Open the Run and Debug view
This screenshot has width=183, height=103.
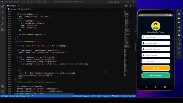(x=3, y=23)
